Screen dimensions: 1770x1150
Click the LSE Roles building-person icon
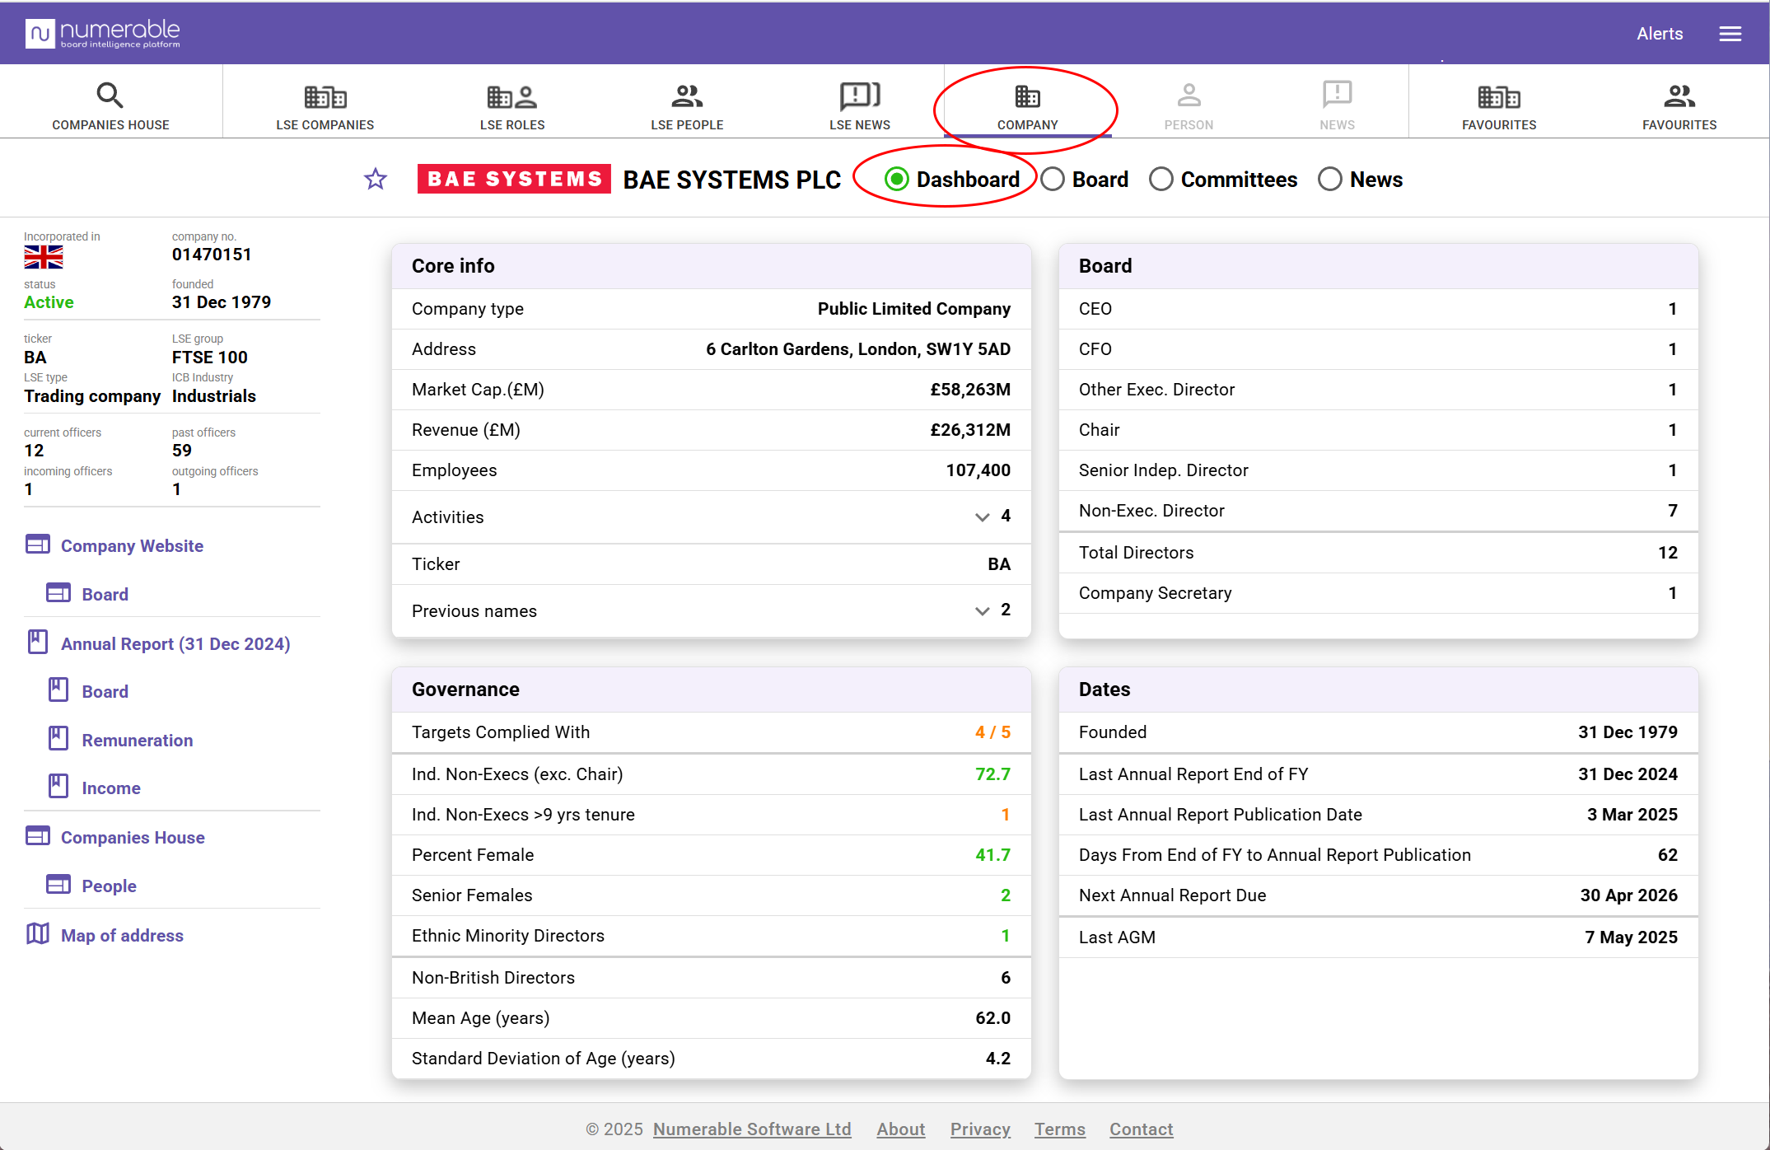(x=511, y=97)
